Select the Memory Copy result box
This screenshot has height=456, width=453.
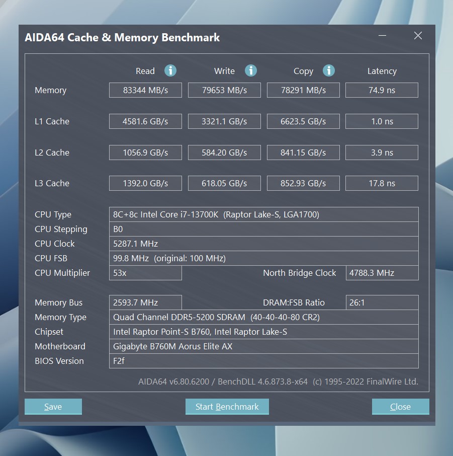[x=303, y=90]
